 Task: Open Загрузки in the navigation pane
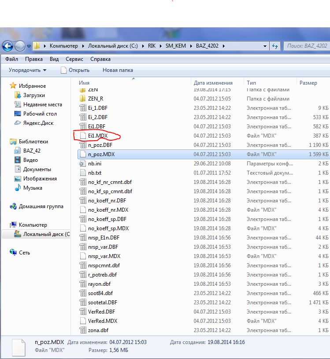pos(34,95)
